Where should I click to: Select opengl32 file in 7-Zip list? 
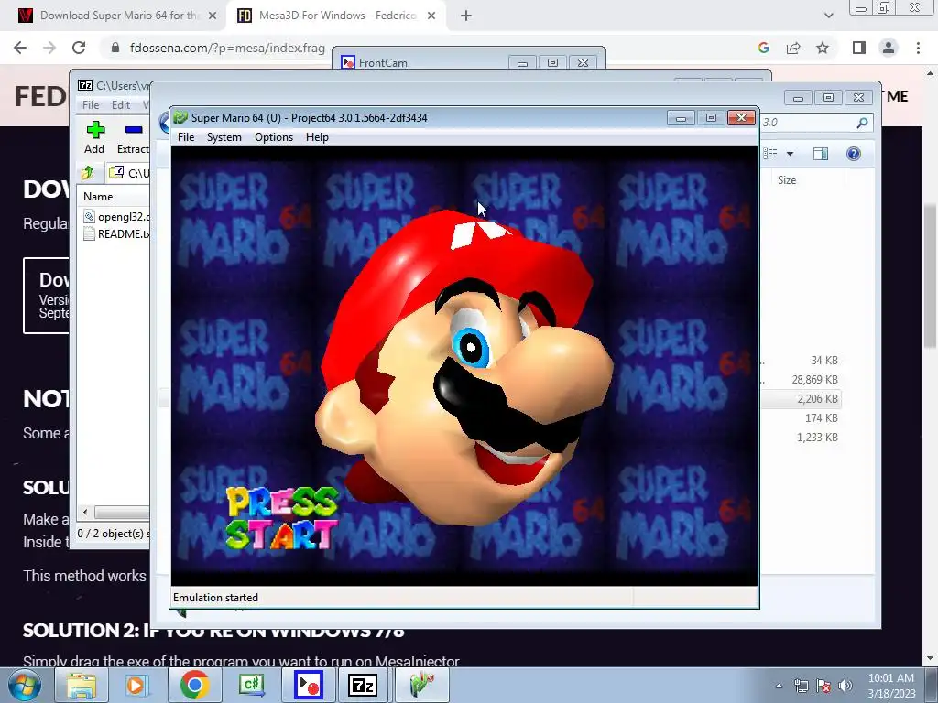coord(116,216)
